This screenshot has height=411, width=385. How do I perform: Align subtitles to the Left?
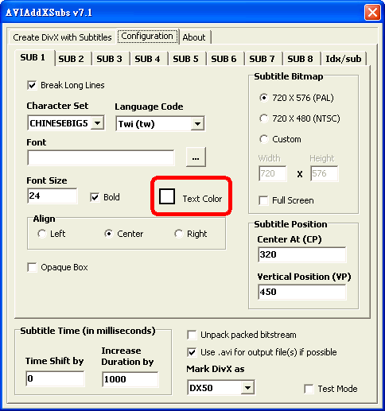41,234
